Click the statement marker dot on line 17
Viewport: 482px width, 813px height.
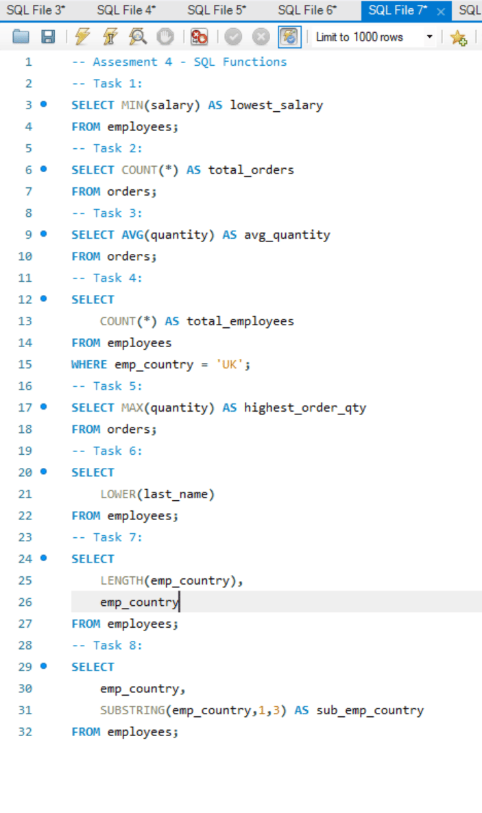(x=43, y=407)
